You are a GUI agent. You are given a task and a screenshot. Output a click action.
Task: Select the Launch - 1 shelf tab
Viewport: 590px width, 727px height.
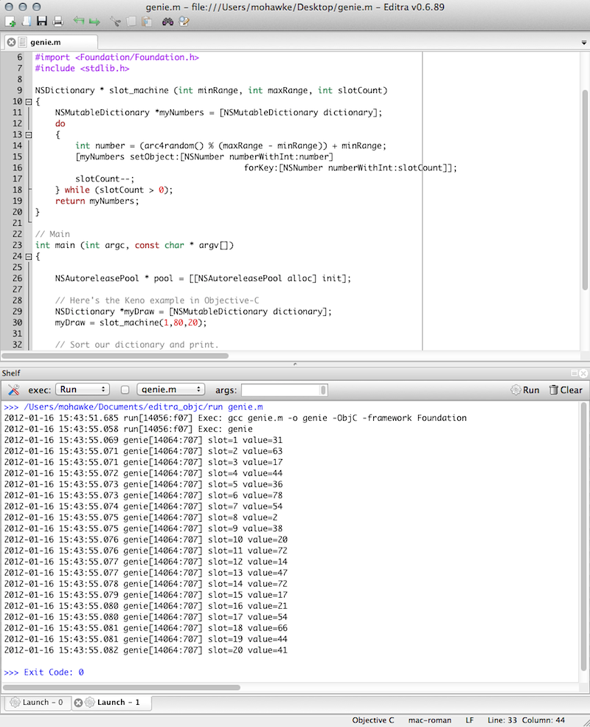[x=114, y=703]
